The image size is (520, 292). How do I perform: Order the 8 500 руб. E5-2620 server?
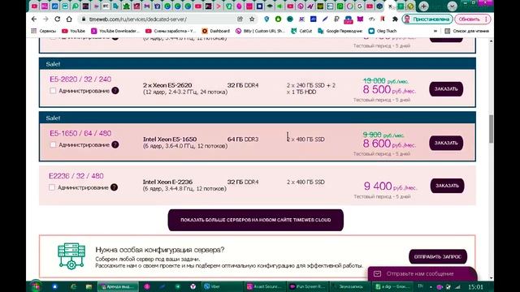(446, 88)
